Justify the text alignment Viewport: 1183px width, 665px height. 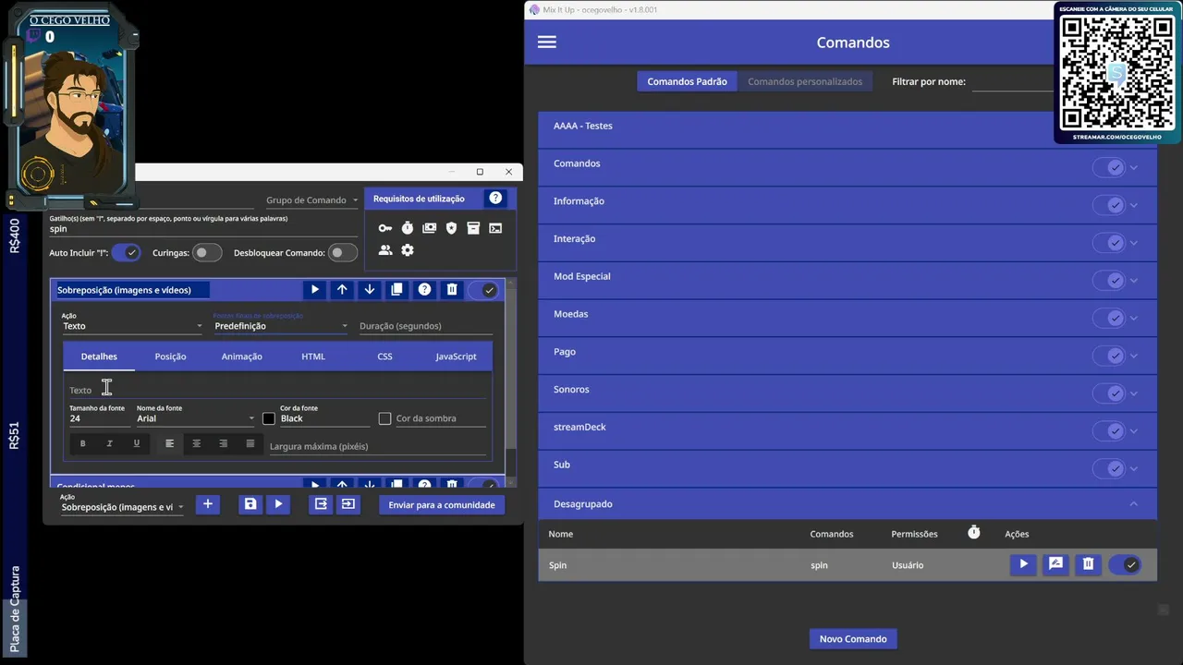250,444
